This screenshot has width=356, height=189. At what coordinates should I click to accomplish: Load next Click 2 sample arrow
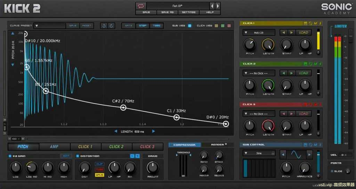pos(292,73)
